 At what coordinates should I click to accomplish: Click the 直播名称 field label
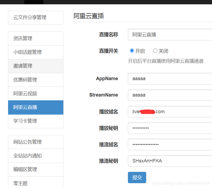(109, 34)
